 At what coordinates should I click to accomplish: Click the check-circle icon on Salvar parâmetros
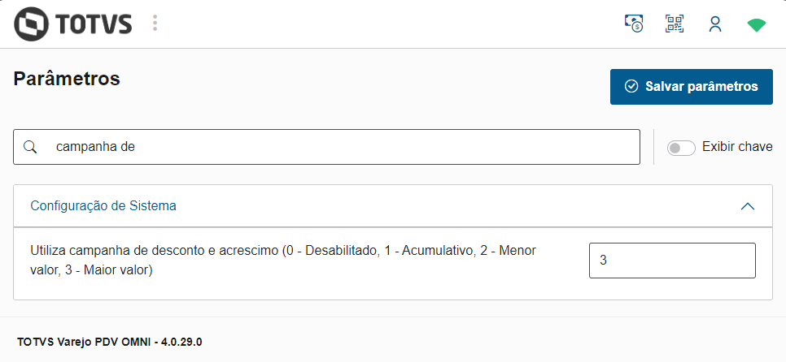(x=631, y=87)
